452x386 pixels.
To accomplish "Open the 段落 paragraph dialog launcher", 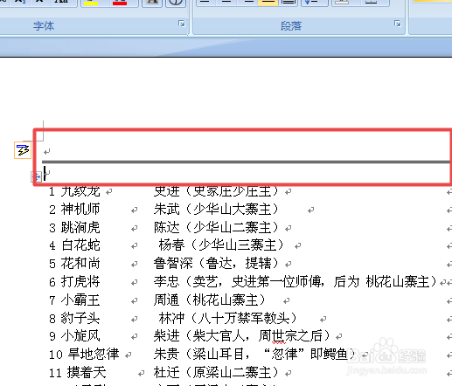I will pyautogui.click(x=398, y=24).
